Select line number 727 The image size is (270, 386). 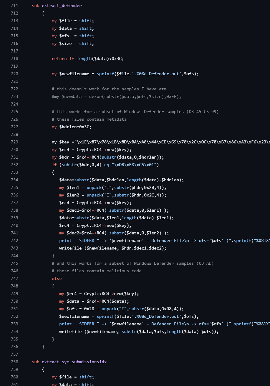coord(14,127)
